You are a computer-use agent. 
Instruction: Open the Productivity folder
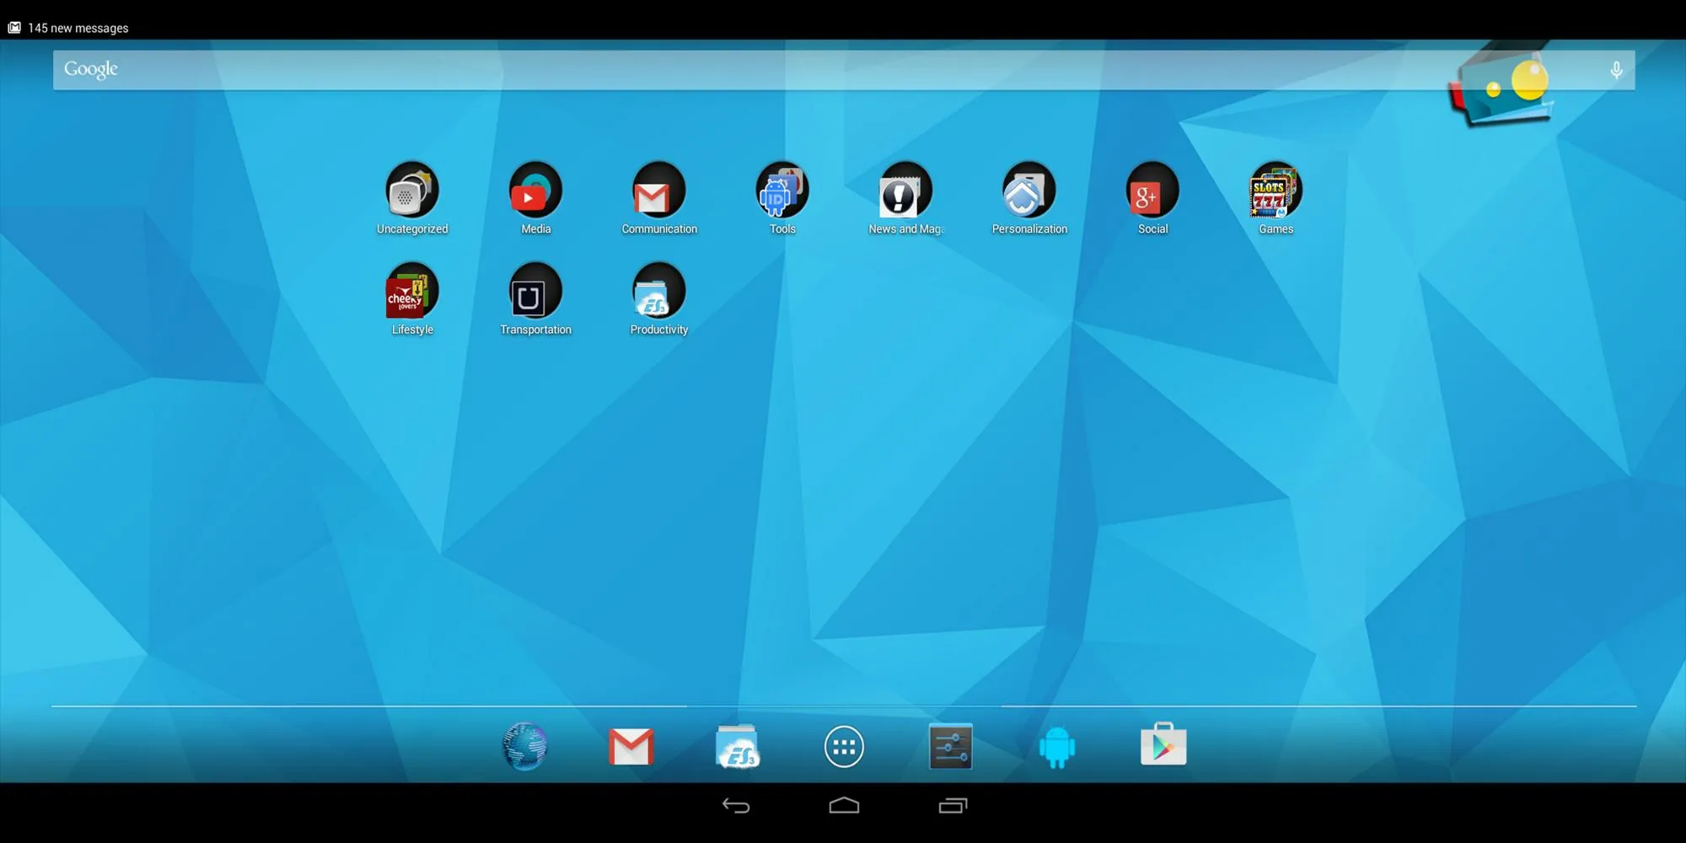659,293
